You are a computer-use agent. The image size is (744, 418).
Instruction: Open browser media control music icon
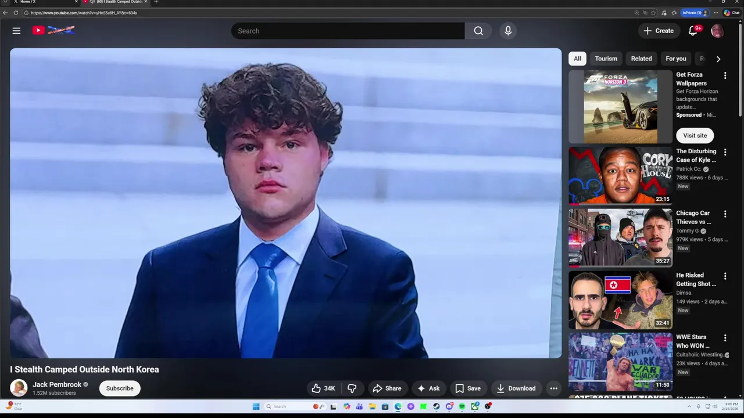click(664, 13)
